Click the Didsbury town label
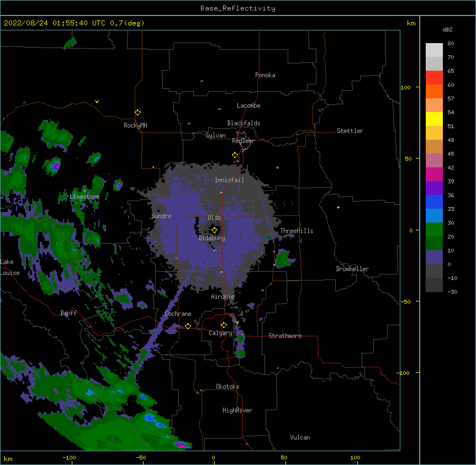 pyautogui.click(x=212, y=238)
